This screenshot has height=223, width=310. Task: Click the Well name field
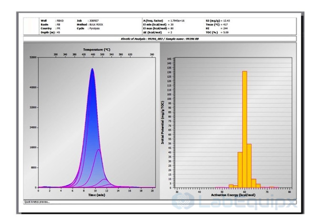[60, 20]
